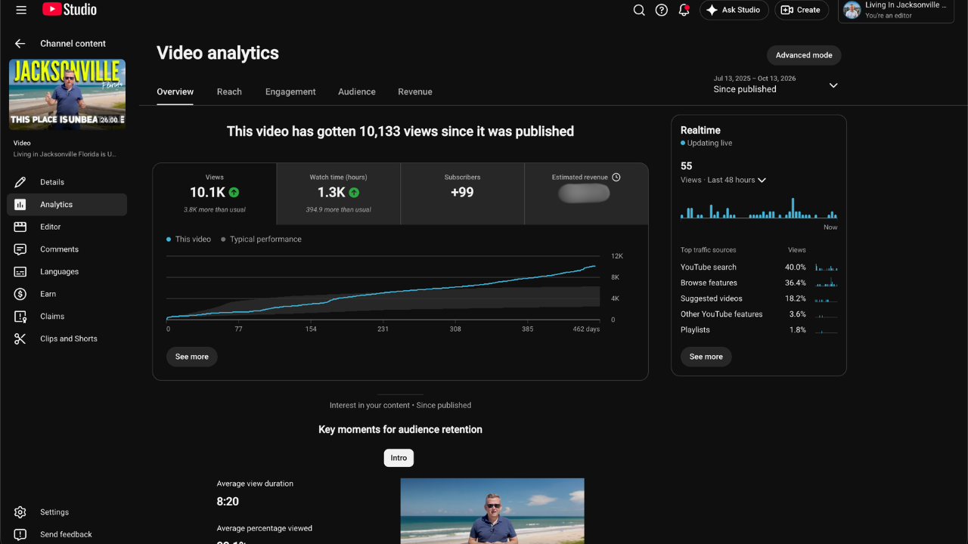Viewport: 968px width, 544px height.
Task: Switch to the Revenue tab
Action: coord(415,91)
